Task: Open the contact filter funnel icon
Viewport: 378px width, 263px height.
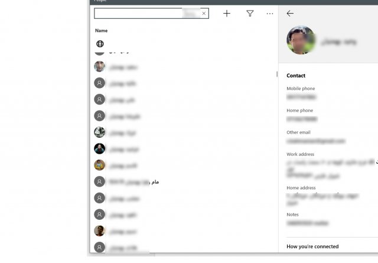Action: tap(250, 13)
